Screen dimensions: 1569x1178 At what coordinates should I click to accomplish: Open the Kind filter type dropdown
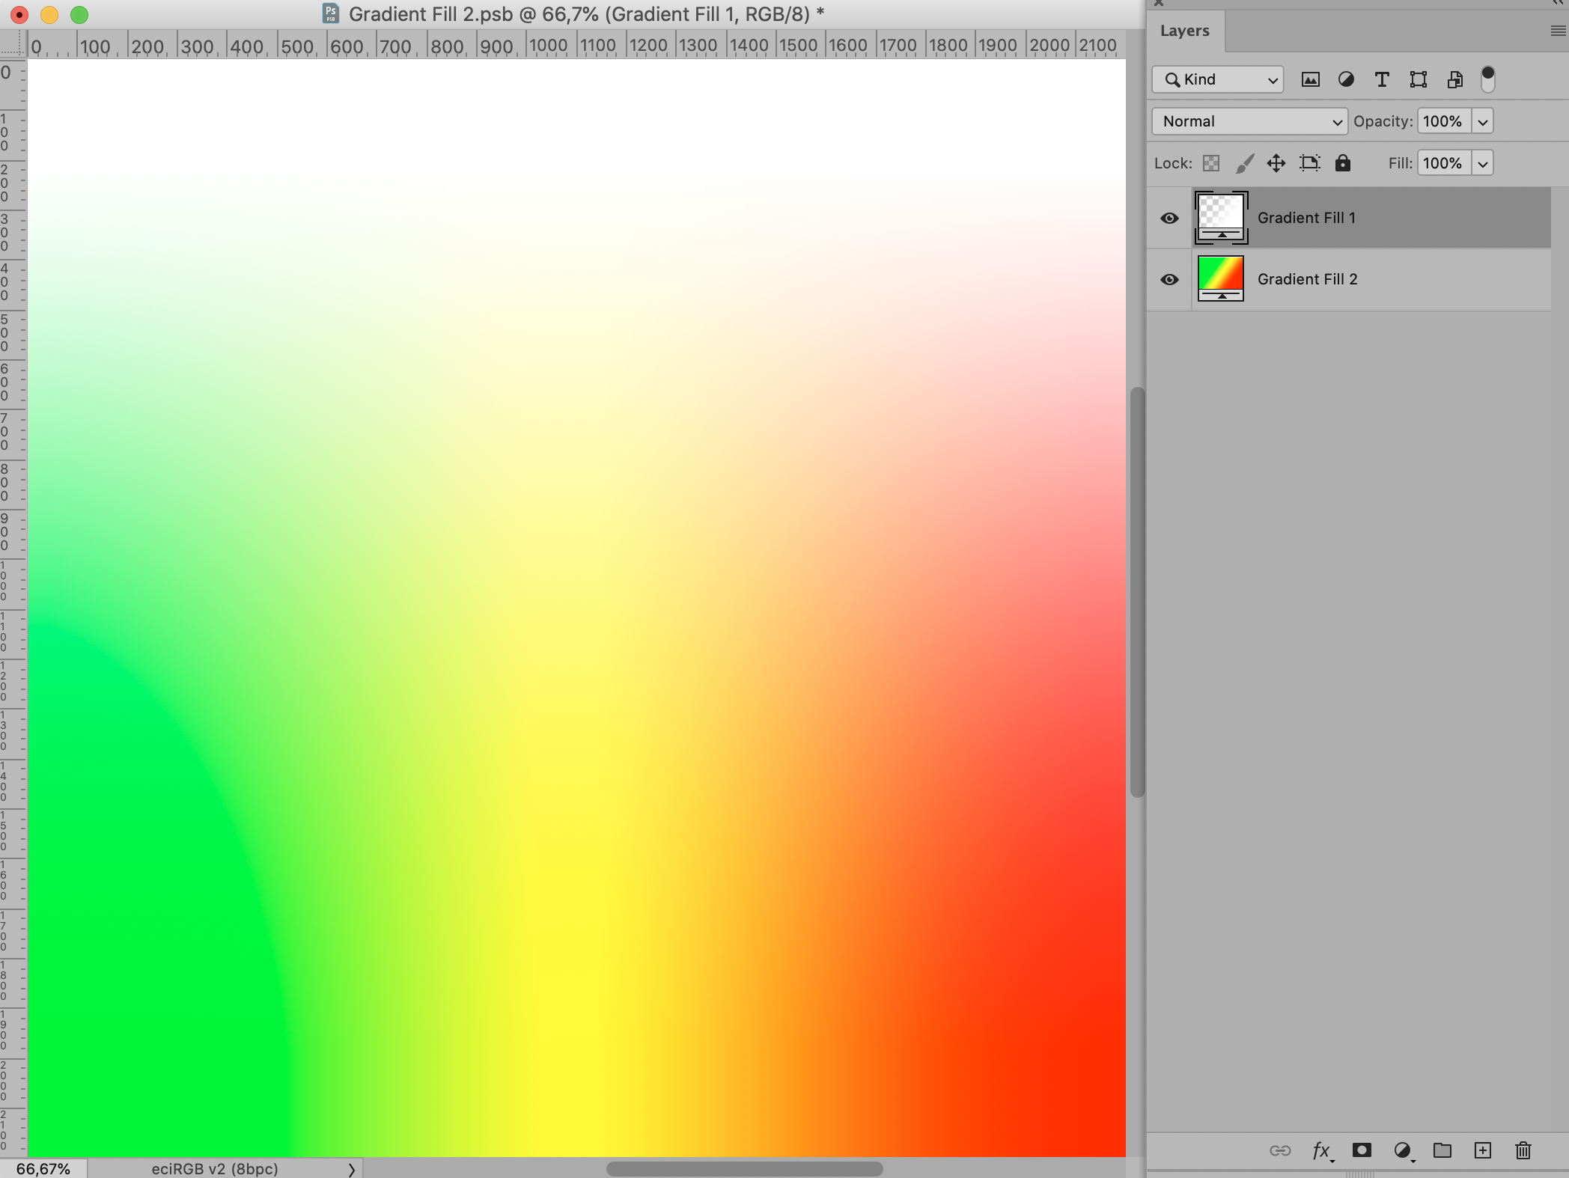[x=1218, y=79]
